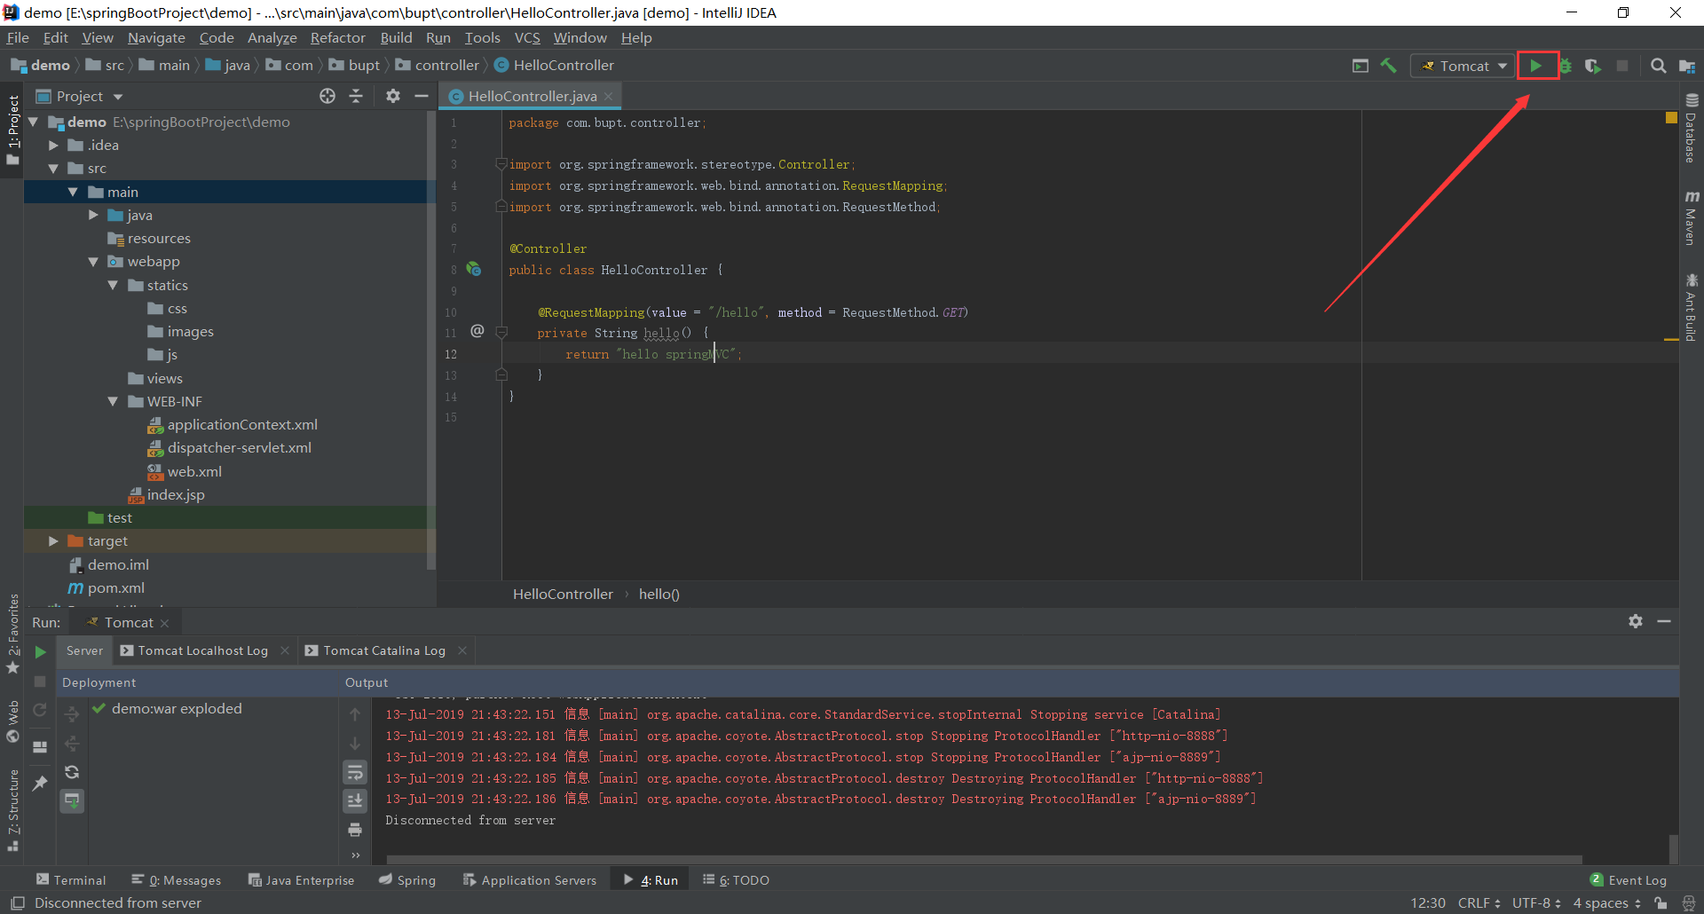Open the Terminal tool window button
Viewport: 1704px width, 914px height.
(71, 879)
